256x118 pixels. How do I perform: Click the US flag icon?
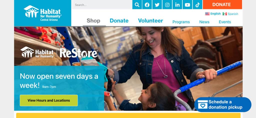207,14
